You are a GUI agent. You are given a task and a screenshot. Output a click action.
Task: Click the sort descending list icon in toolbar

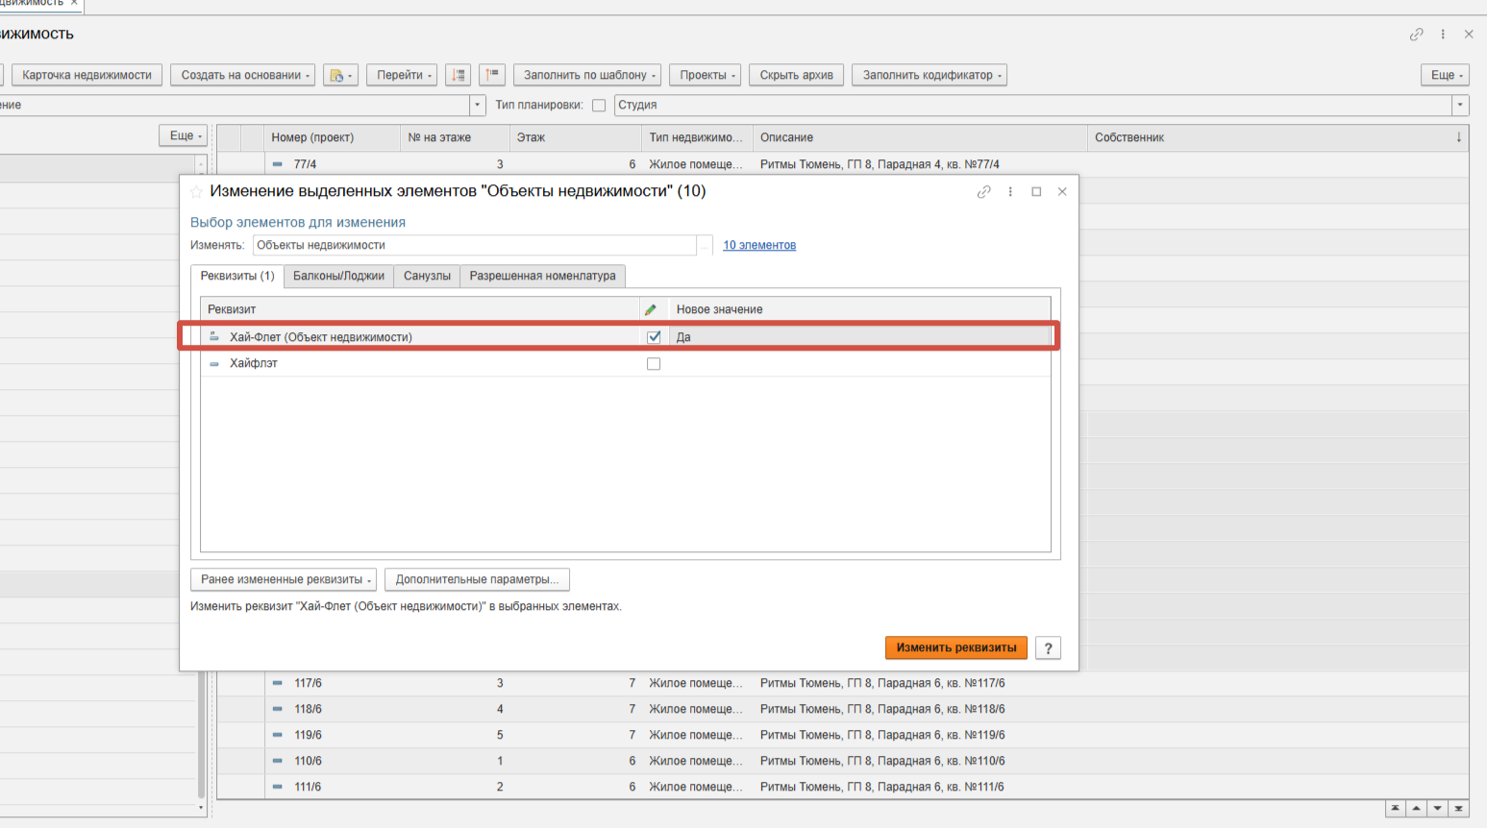(458, 75)
